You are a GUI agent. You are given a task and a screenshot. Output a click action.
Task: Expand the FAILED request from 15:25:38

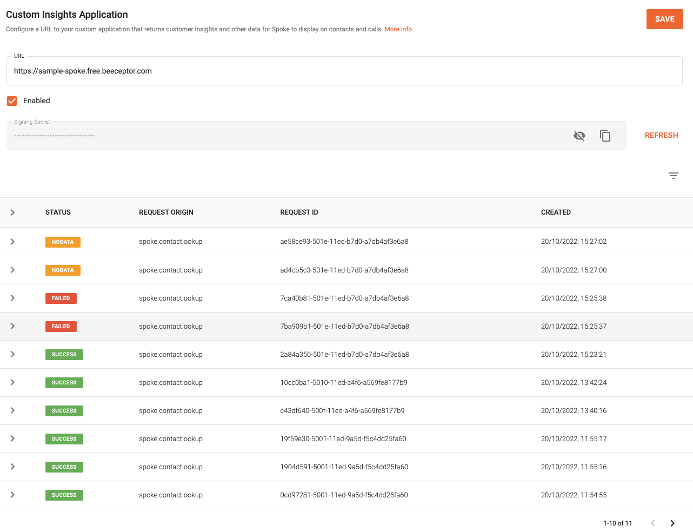(x=12, y=298)
